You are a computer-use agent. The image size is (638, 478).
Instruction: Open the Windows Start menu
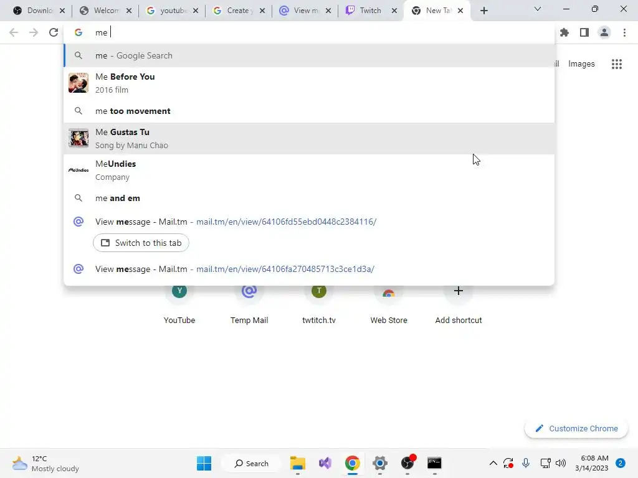point(204,463)
